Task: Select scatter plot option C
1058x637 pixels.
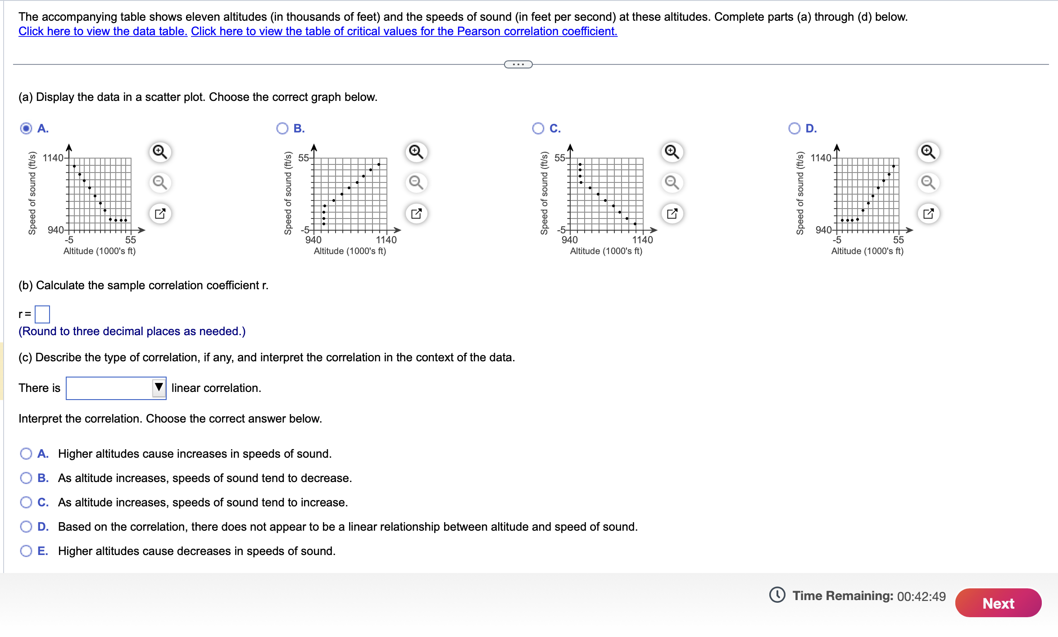Action: 538,128
